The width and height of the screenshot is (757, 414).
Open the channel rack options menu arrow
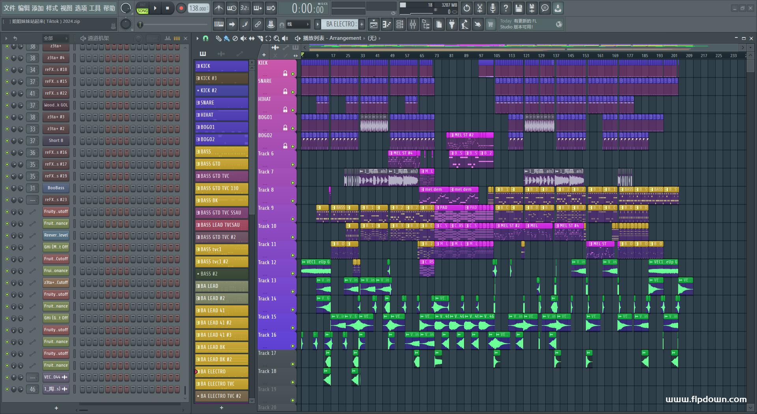(x=6, y=38)
